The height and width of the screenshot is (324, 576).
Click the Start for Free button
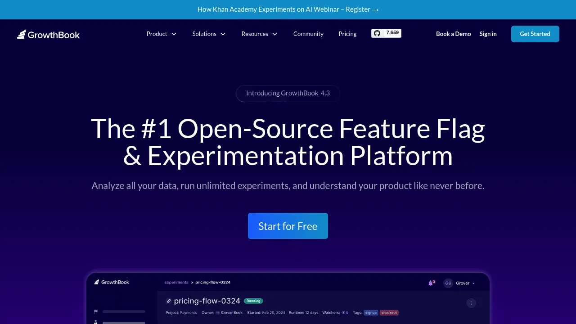[288, 226]
